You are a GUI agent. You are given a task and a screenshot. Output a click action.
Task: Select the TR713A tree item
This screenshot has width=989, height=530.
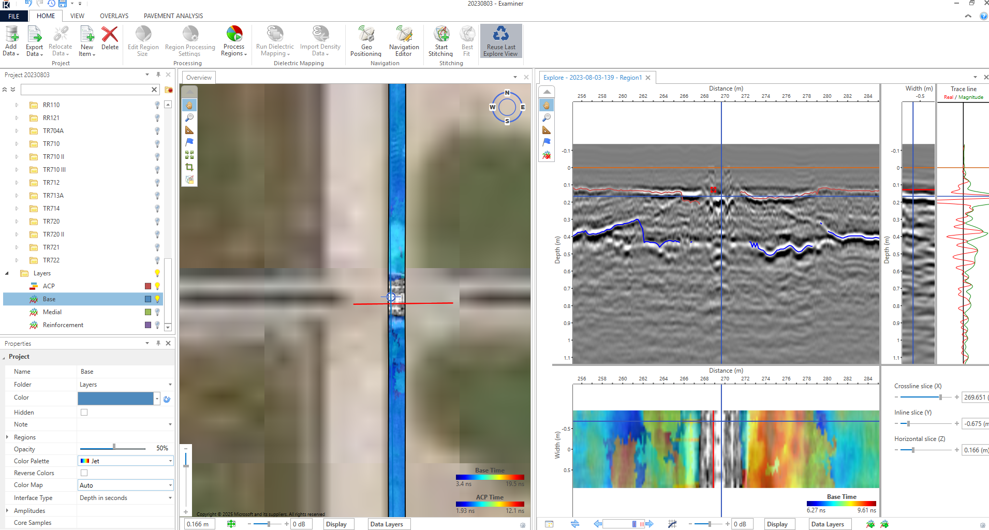coord(53,196)
